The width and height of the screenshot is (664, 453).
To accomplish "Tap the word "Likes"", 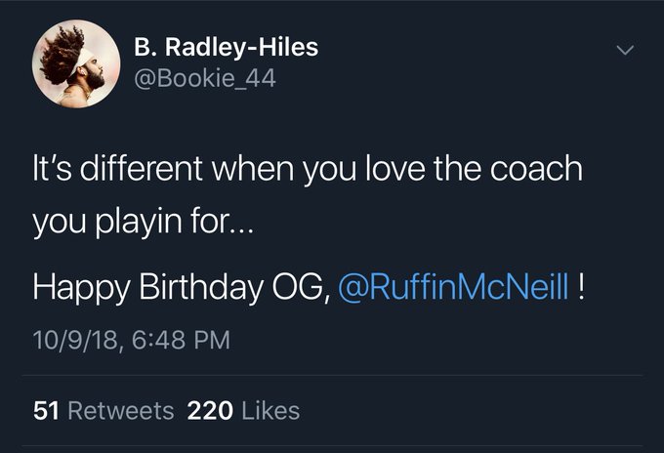I will pyautogui.click(x=270, y=410).
